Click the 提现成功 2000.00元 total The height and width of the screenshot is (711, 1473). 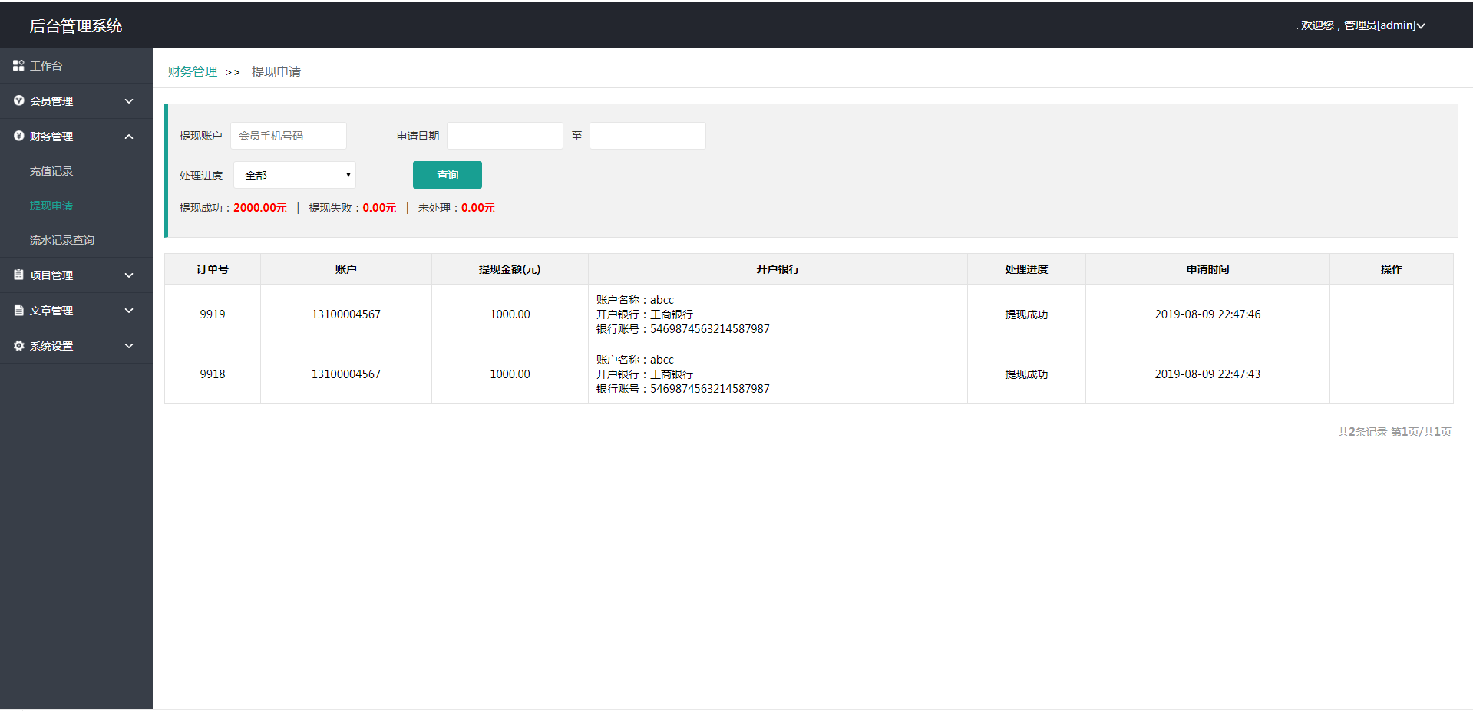233,208
